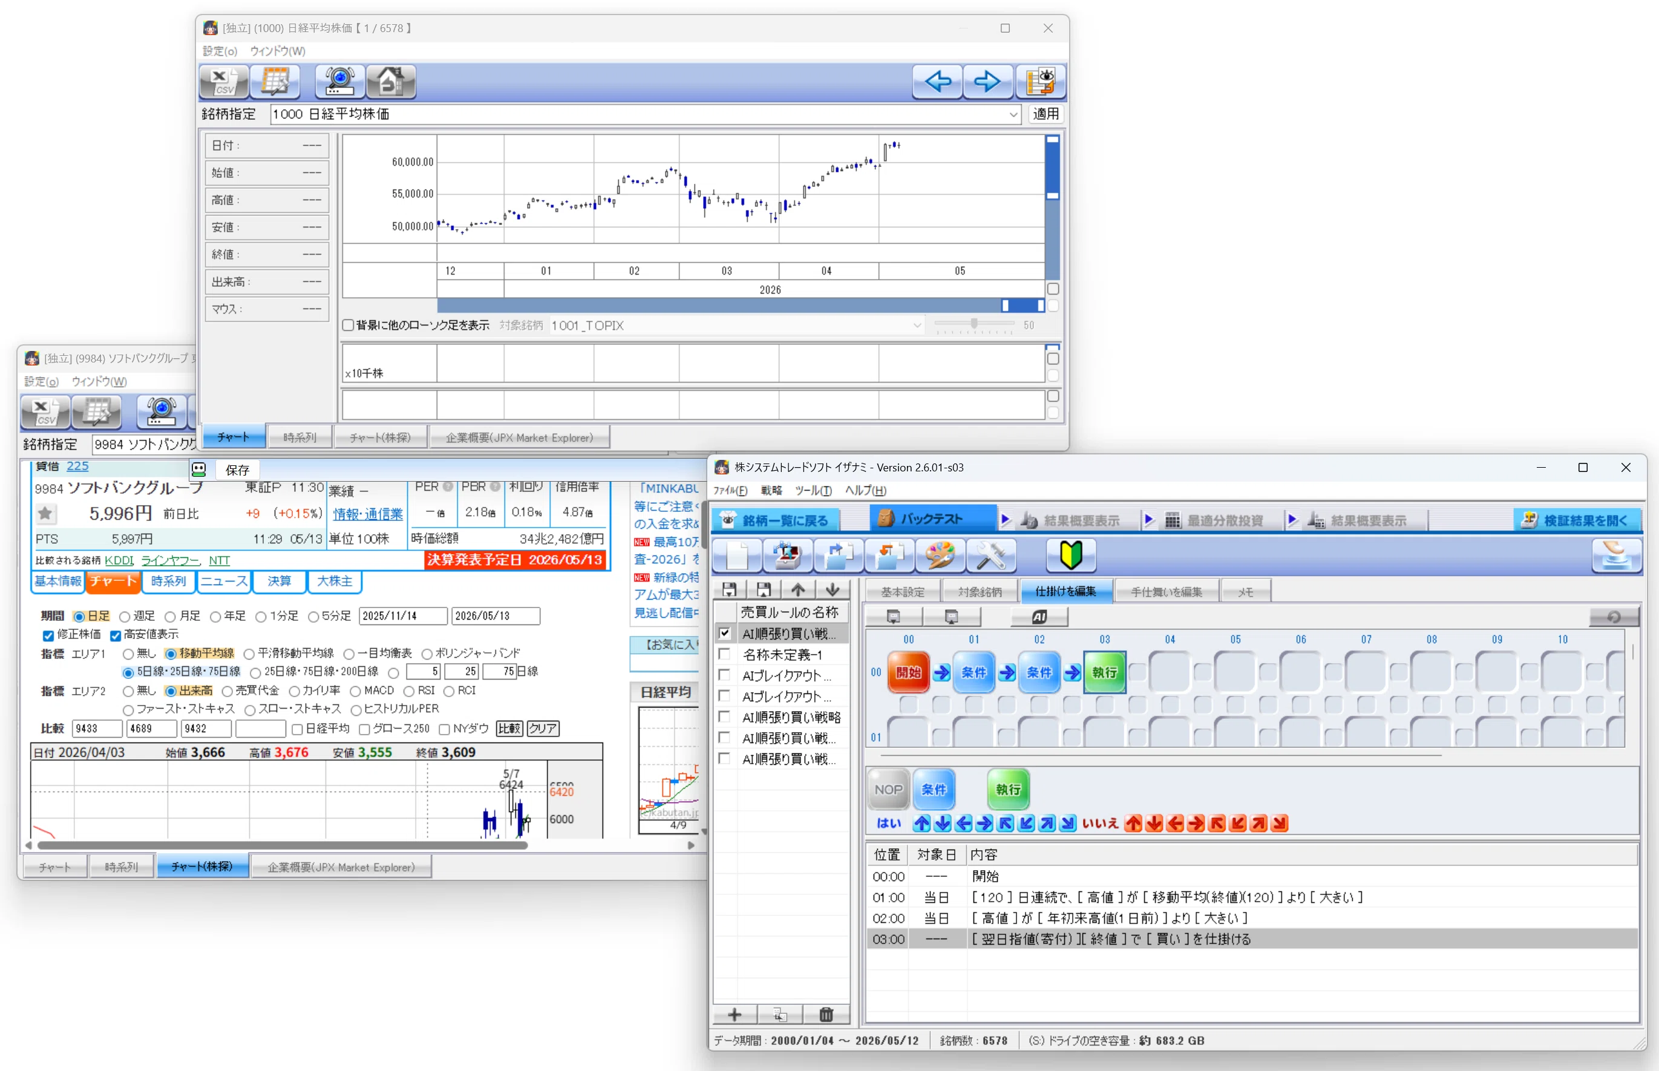Tick the checkbox for rule 名称未定義-1
Viewport: 1659px width, 1071px height.
[724, 655]
